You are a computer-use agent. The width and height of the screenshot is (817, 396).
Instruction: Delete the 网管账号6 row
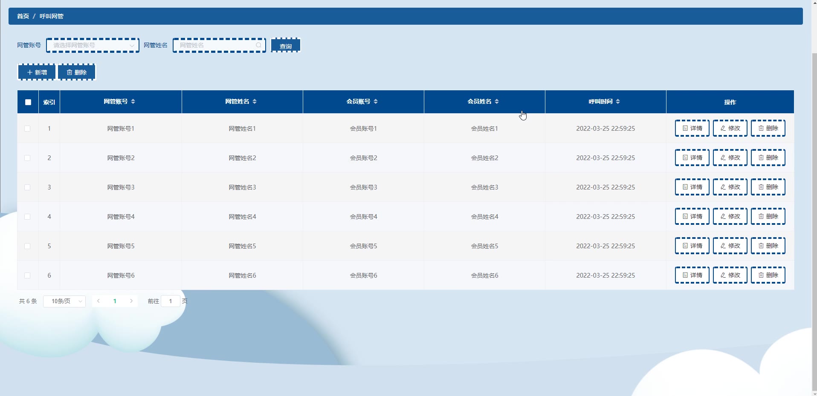click(x=768, y=275)
